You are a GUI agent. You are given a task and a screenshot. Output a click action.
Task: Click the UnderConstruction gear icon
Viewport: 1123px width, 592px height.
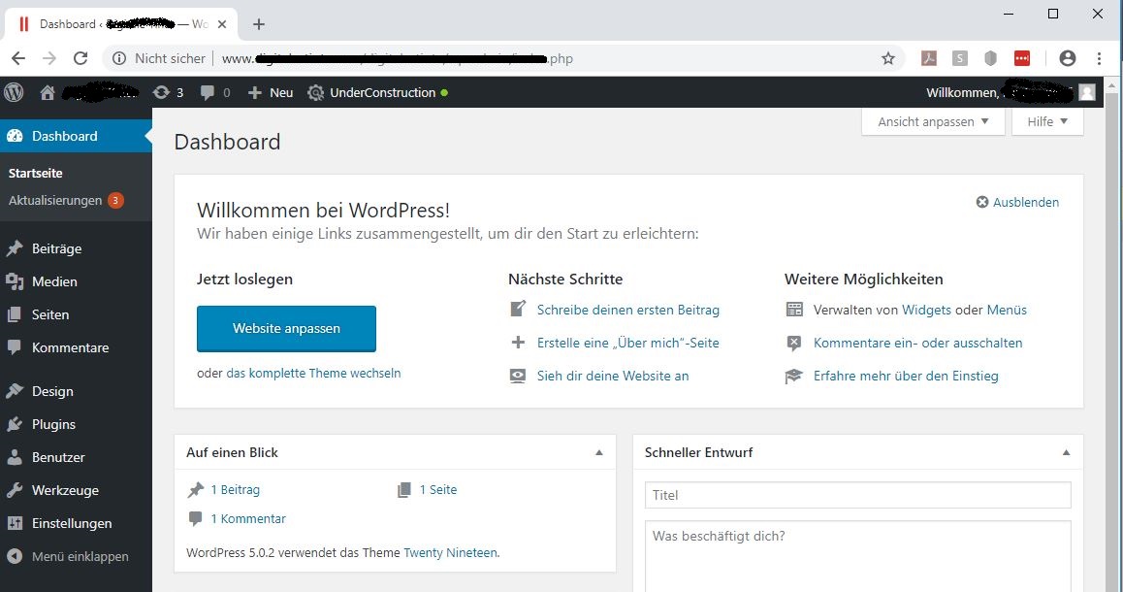(315, 92)
